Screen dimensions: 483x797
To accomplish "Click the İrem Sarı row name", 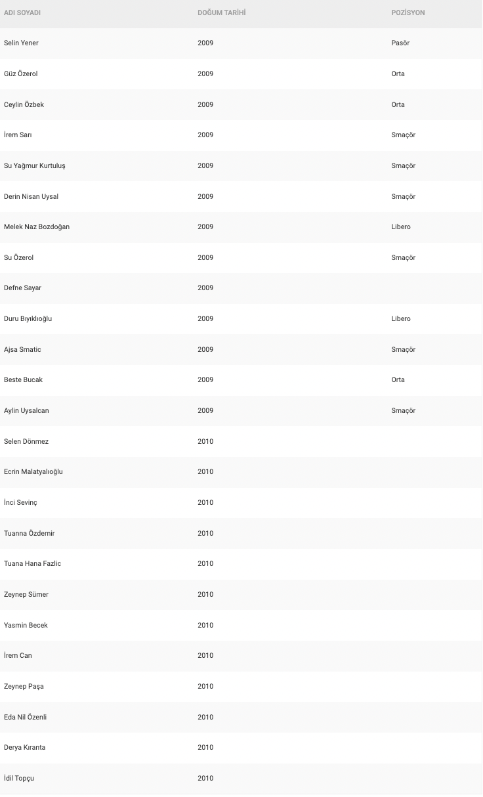I will pos(18,135).
